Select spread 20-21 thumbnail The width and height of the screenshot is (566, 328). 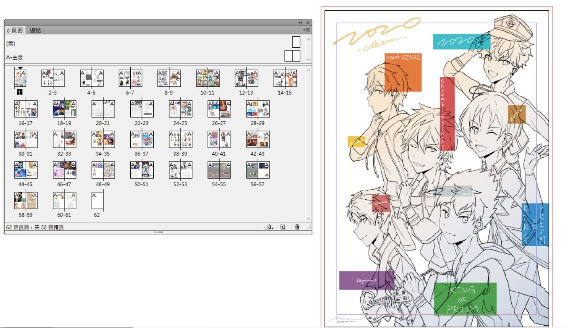(103, 109)
